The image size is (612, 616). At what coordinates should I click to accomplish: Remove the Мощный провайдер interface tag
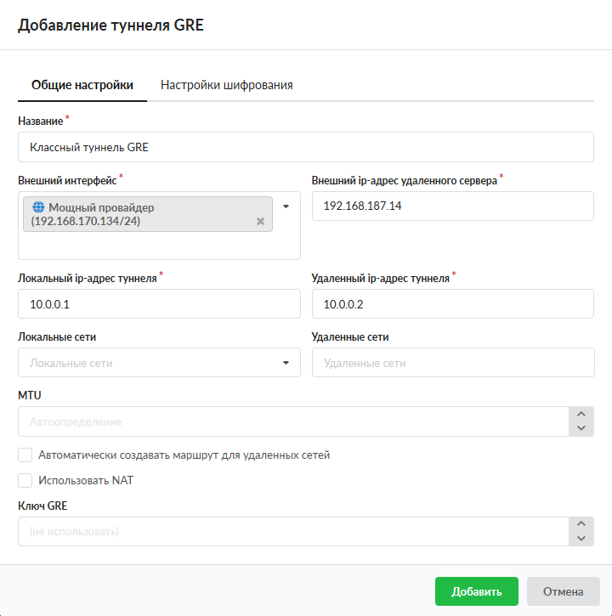click(x=260, y=222)
